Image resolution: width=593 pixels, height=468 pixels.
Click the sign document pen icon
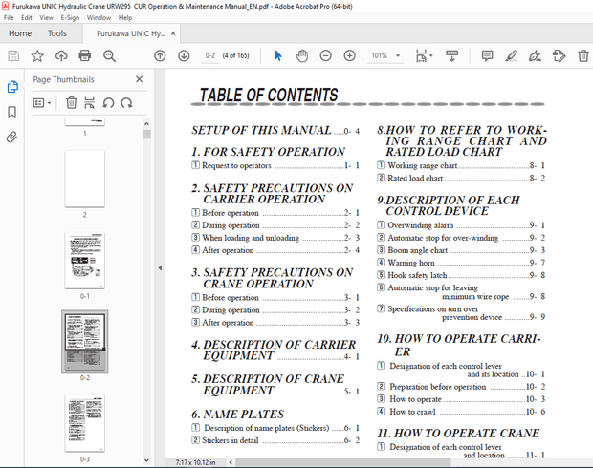point(535,56)
